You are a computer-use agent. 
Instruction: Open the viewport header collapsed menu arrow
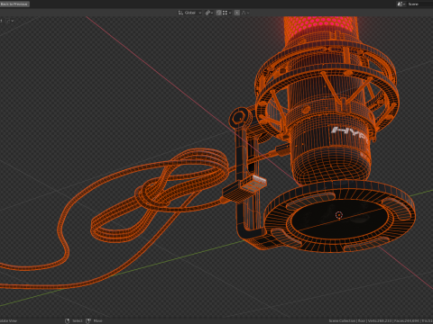click(x=13, y=21)
